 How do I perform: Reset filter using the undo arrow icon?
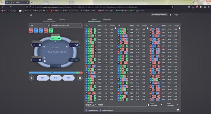pyautogui.click(x=86, y=105)
